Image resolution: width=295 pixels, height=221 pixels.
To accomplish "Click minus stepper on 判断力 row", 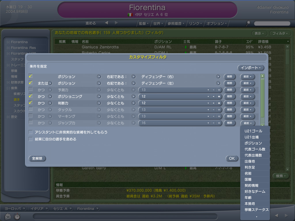I will coord(213,103).
